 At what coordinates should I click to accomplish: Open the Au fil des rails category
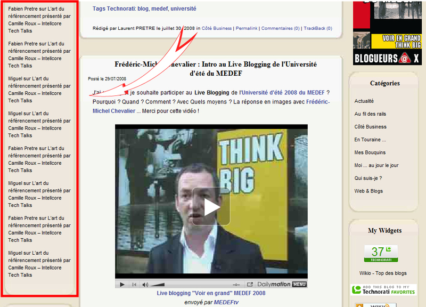pyautogui.click(x=370, y=114)
